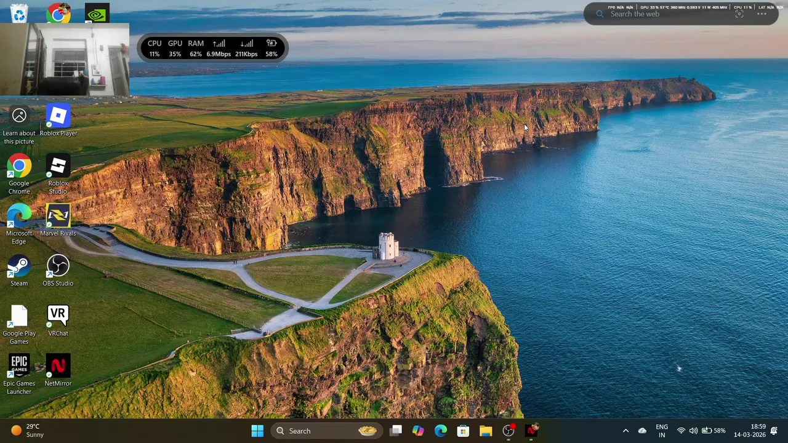Click the visual search lens icon
This screenshot has width=788, height=443.
739,14
